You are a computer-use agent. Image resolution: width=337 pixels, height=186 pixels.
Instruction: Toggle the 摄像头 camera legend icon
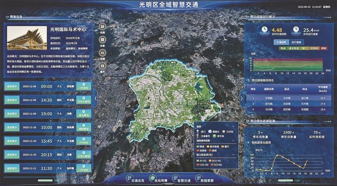[x=210, y=131]
